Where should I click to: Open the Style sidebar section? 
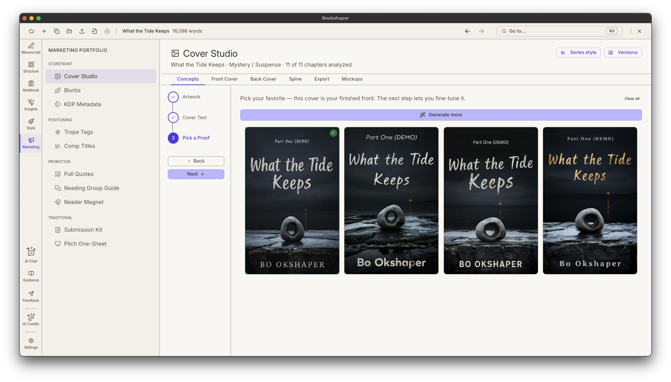(31, 124)
